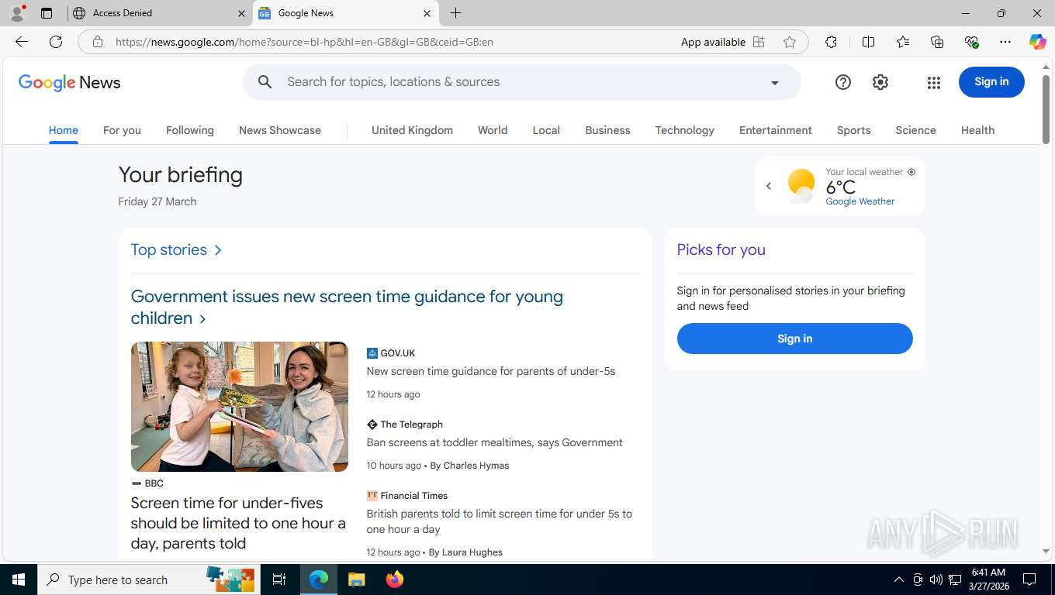Open Browser essentials heart icon
The height and width of the screenshot is (595, 1055).
tap(971, 42)
